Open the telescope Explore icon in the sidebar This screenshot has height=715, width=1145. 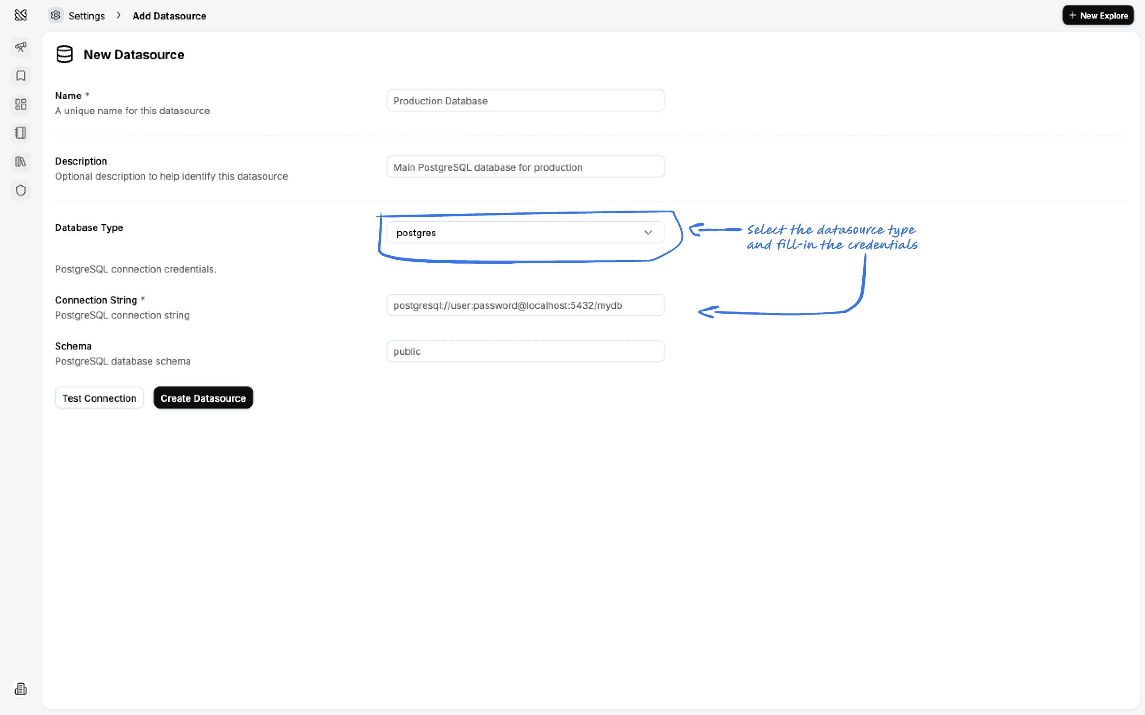[20, 47]
